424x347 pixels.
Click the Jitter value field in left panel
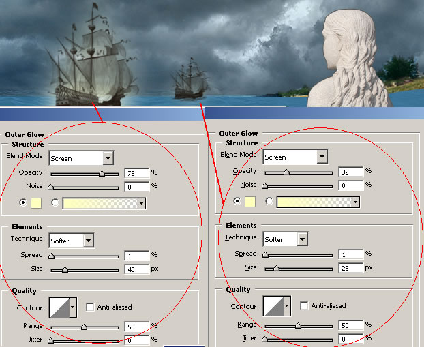tap(137, 340)
